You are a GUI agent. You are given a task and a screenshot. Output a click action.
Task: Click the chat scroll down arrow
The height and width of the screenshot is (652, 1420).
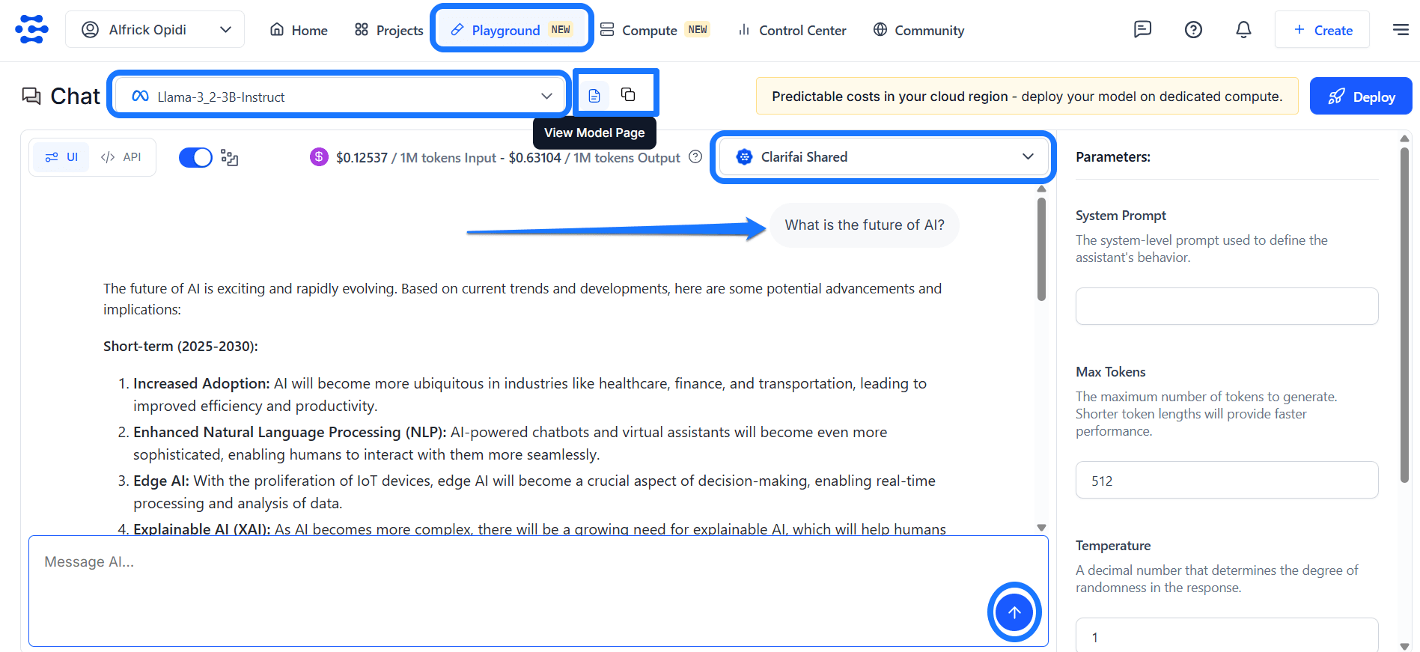[x=1041, y=528]
